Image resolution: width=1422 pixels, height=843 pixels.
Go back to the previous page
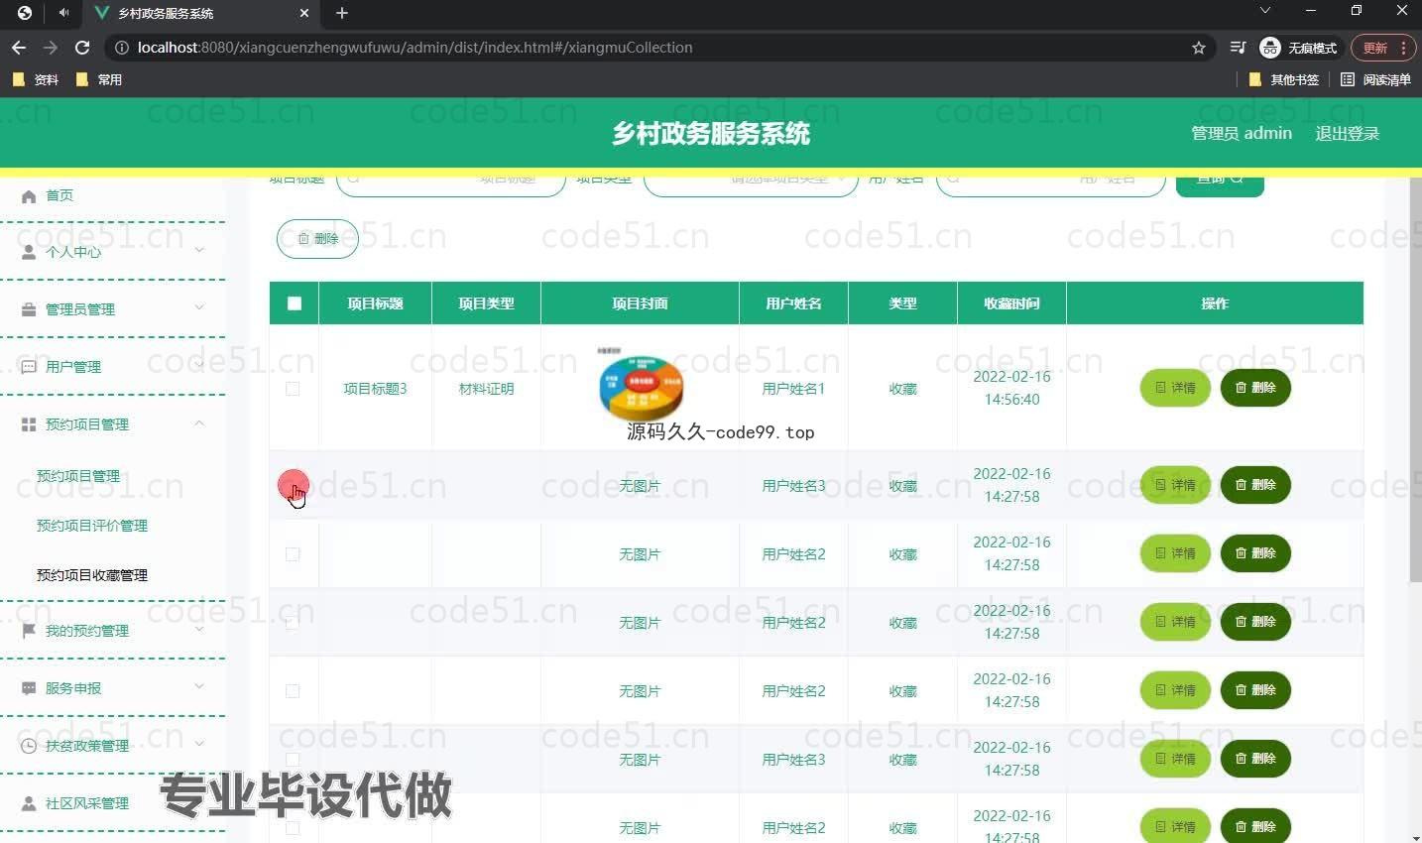click(x=19, y=48)
